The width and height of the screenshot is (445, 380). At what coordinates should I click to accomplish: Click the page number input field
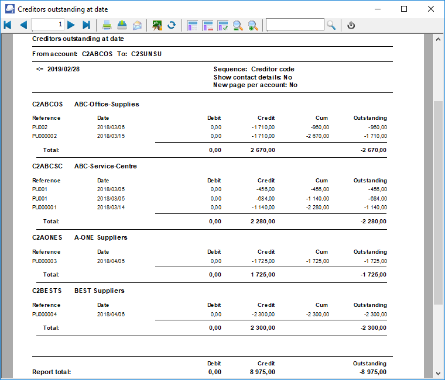point(48,25)
